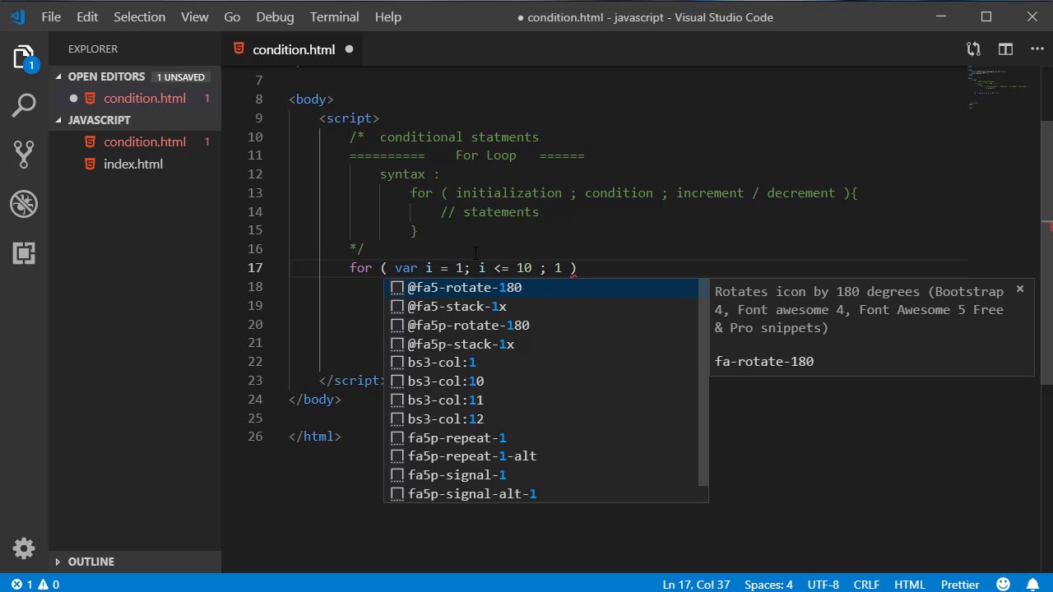Click the errors and warnings status indicator
This screenshot has width=1053, height=592.
pyautogui.click(x=35, y=584)
